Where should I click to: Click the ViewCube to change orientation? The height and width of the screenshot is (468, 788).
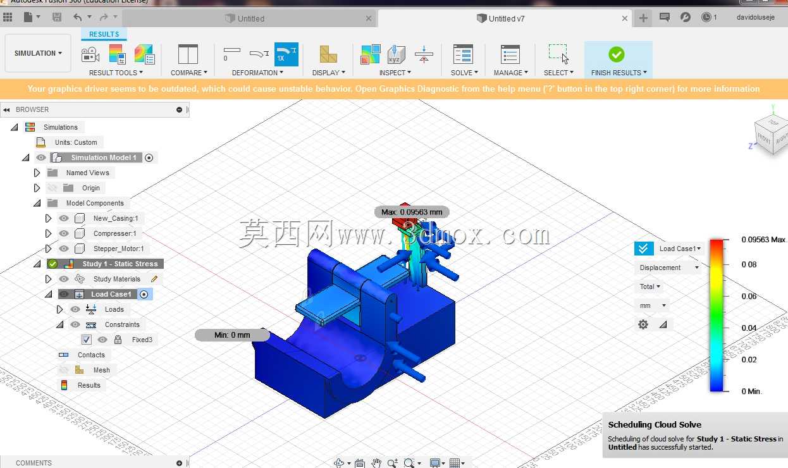point(772,133)
